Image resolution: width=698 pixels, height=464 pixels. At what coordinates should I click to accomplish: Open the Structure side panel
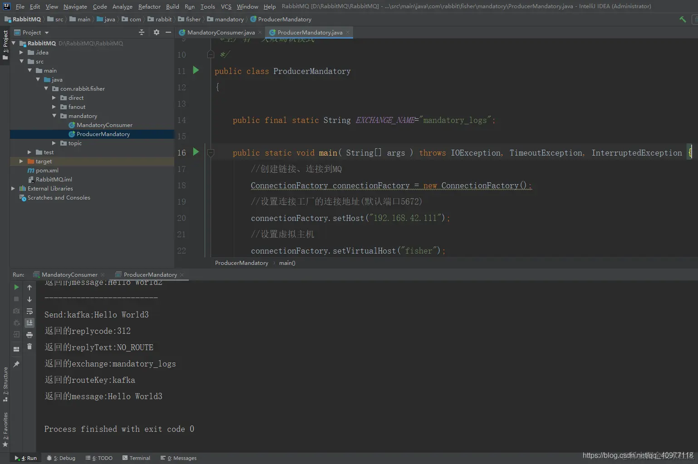(5, 385)
